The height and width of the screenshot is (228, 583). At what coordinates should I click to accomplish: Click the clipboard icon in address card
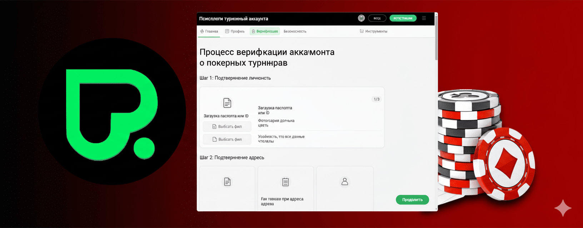[x=285, y=182]
